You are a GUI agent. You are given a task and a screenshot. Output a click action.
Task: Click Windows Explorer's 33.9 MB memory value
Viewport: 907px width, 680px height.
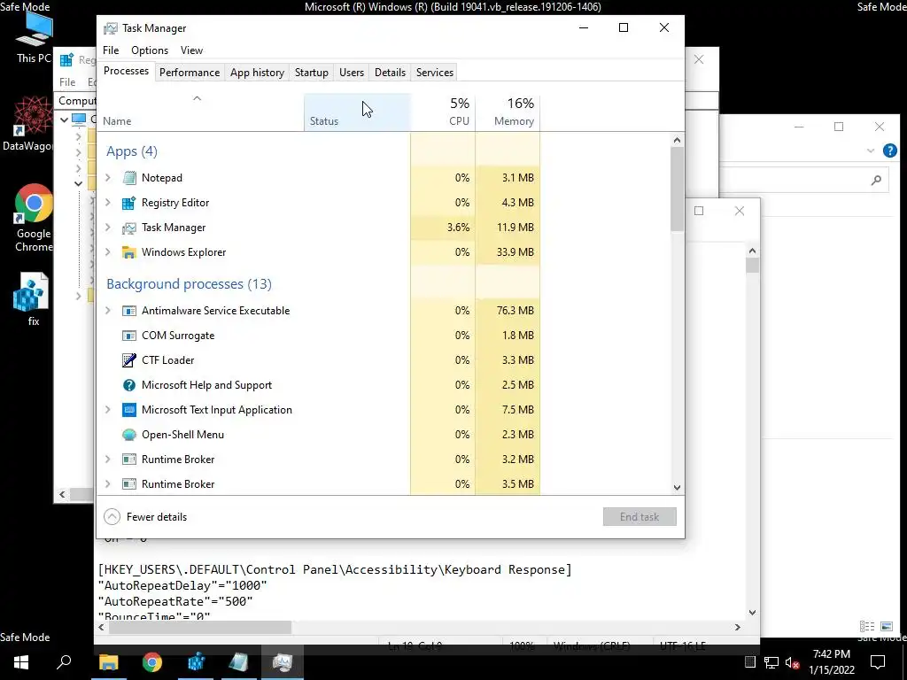[x=515, y=252]
